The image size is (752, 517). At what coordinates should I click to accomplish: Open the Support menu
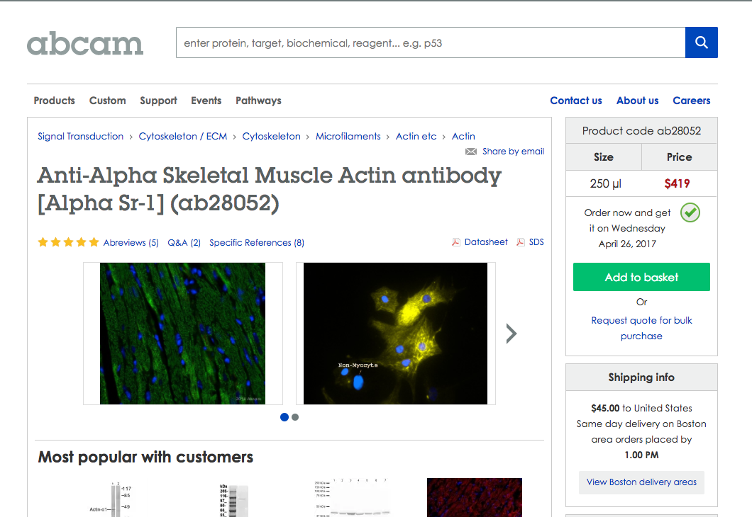(158, 101)
